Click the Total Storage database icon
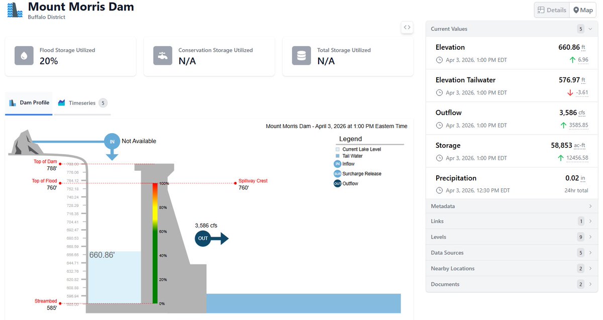Image resolution: width=603 pixels, height=320 pixels. coord(301,56)
